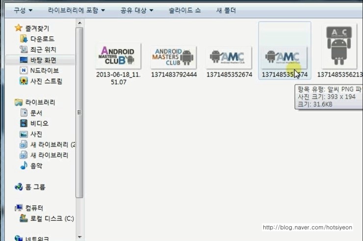Open the 구성 dropdown menu
The image size is (363, 241).
coord(23,10)
